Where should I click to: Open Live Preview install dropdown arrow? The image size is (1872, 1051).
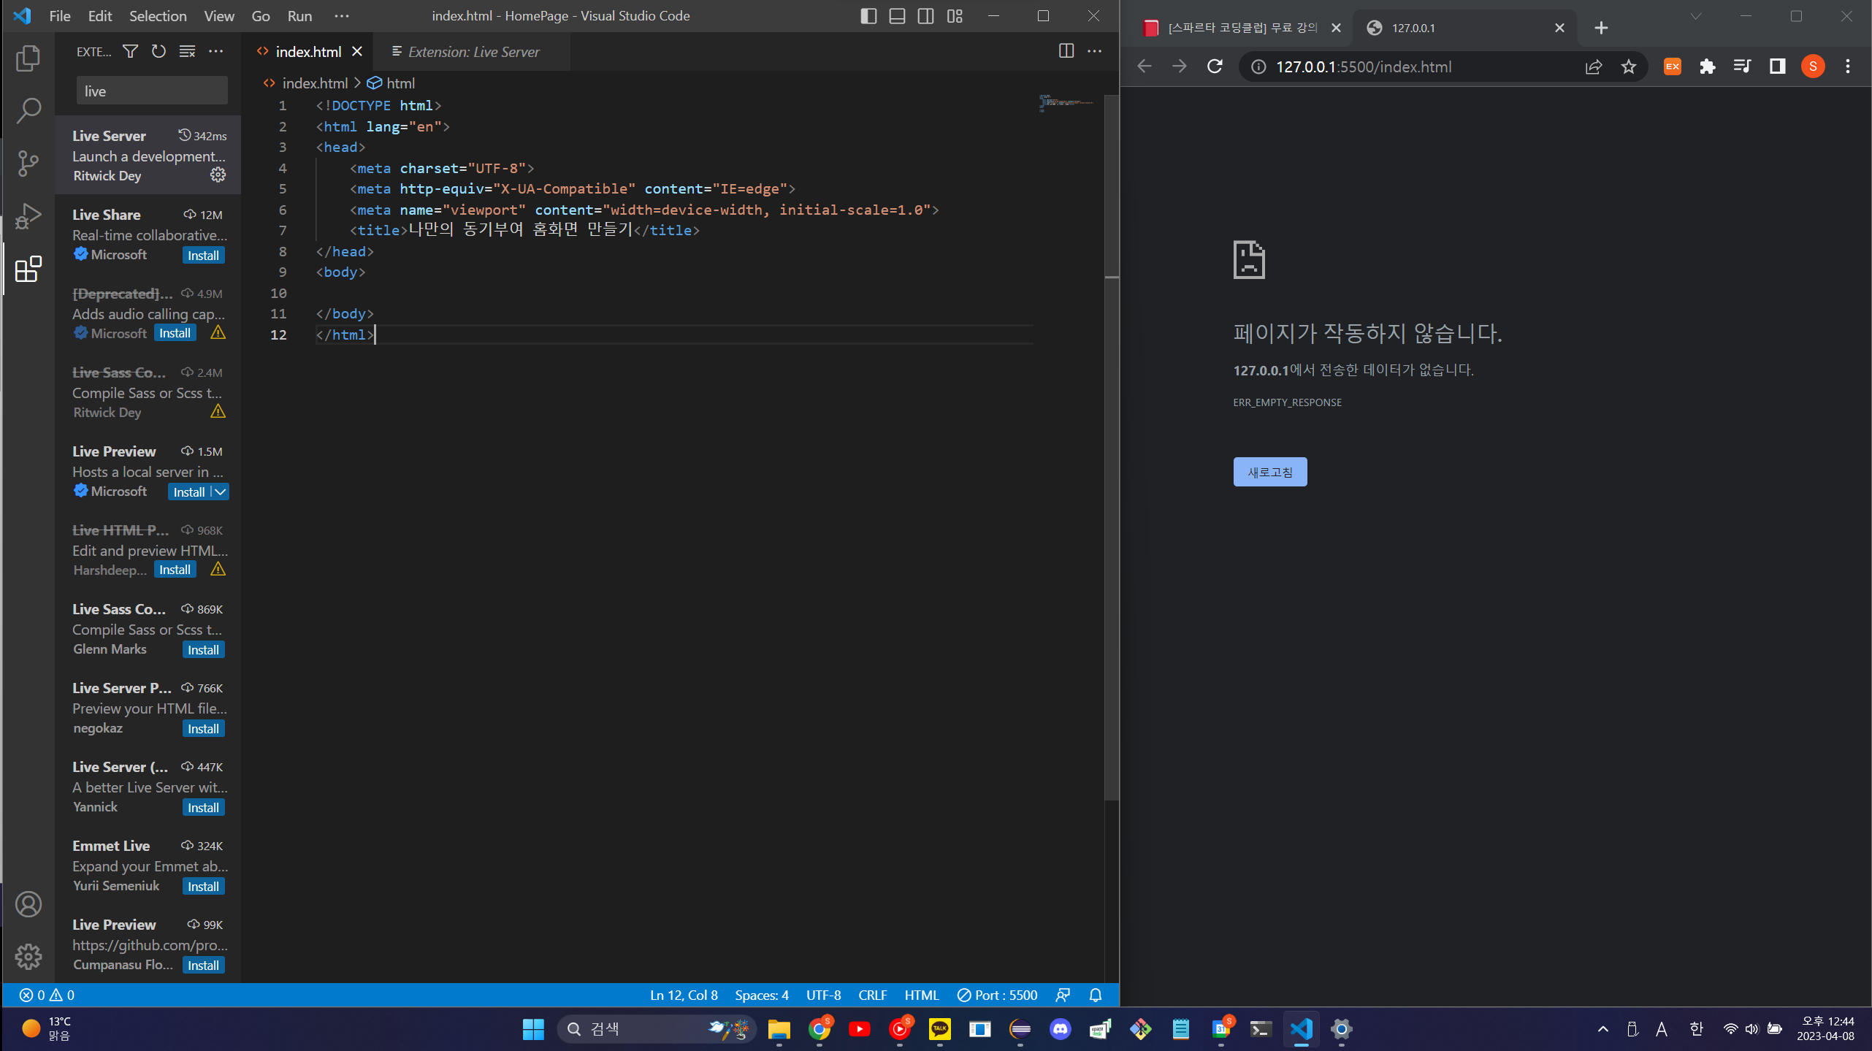(220, 492)
